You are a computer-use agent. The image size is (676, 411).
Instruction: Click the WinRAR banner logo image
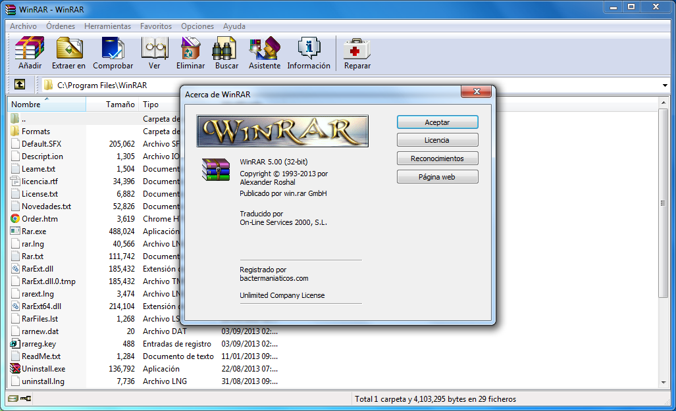pos(282,131)
